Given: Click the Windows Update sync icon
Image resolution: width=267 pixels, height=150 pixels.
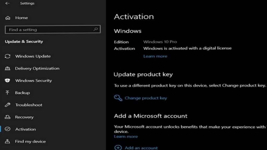Looking at the screenshot, I should [8, 56].
